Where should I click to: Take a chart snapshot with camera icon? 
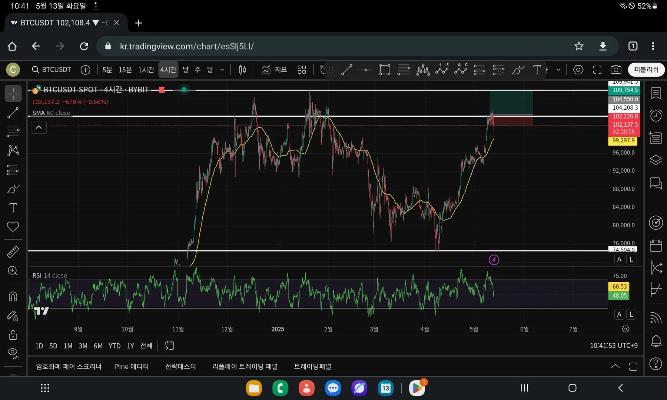pyautogui.click(x=616, y=70)
